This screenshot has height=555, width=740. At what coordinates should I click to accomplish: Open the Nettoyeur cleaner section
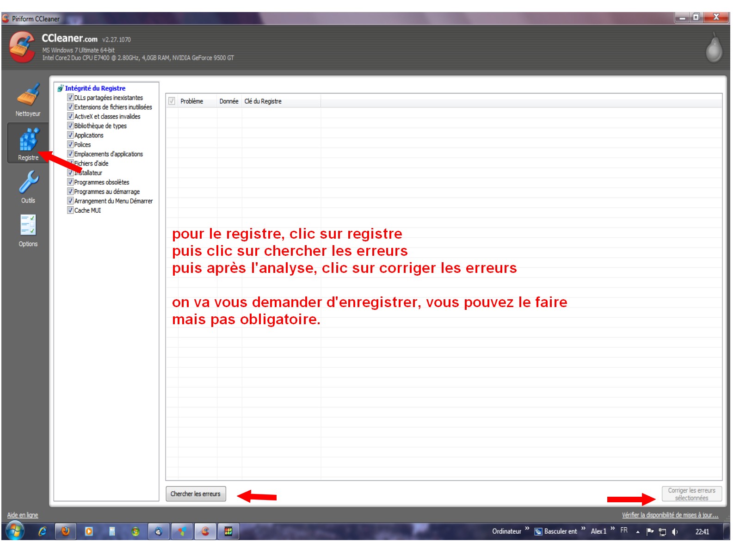click(x=28, y=99)
